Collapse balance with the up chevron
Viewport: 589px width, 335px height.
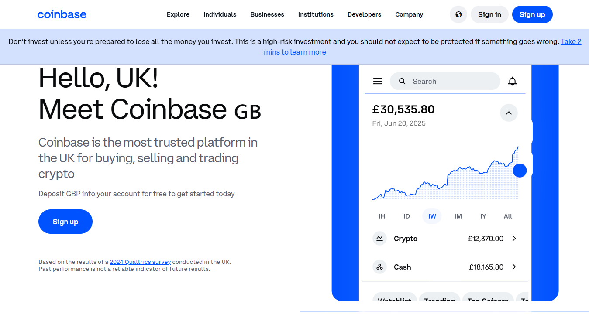pos(509,113)
